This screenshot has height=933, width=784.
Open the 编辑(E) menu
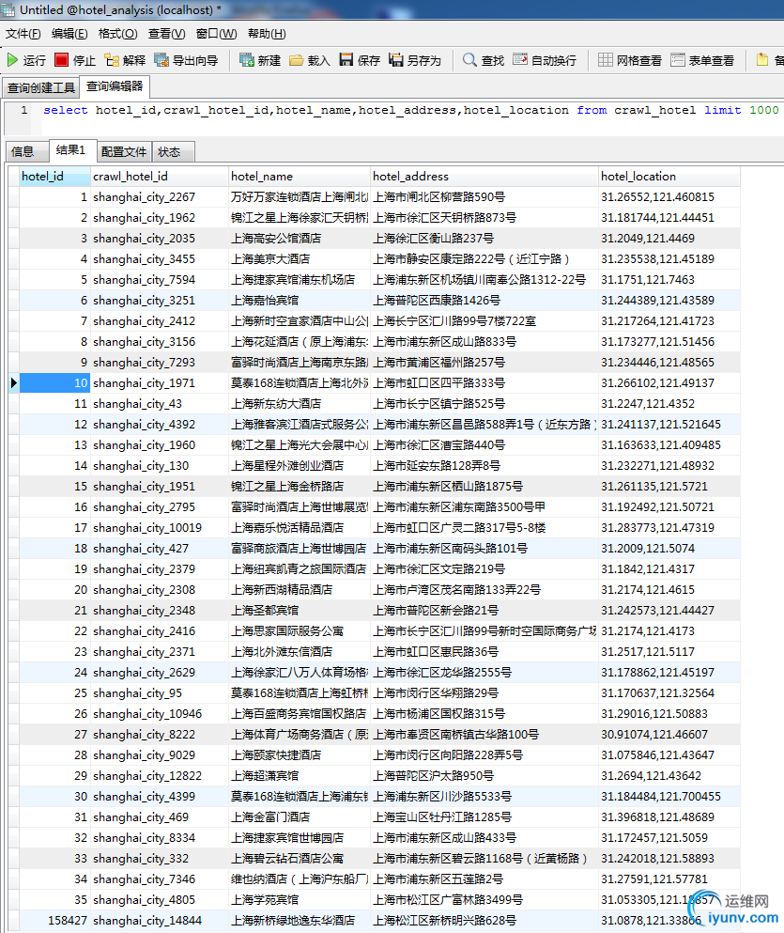[x=69, y=34]
